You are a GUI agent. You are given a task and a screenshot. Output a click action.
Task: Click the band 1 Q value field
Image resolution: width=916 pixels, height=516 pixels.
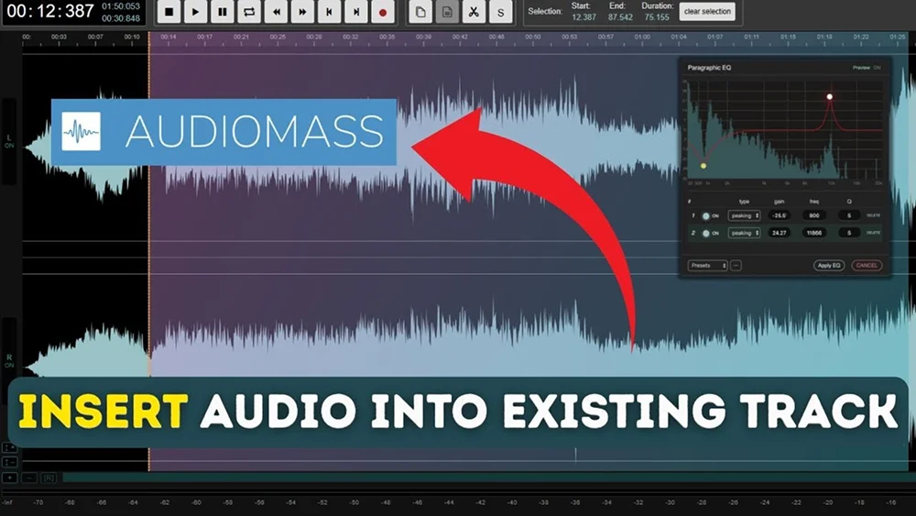click(849, 215)
